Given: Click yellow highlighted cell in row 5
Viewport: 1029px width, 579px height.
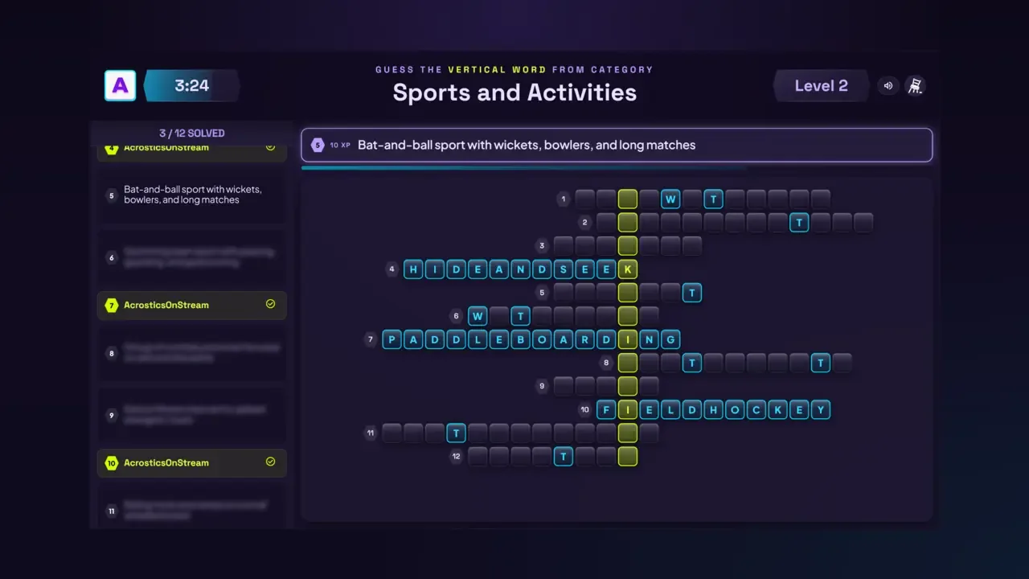Looking at the screenshot, I should coord(628,293).
